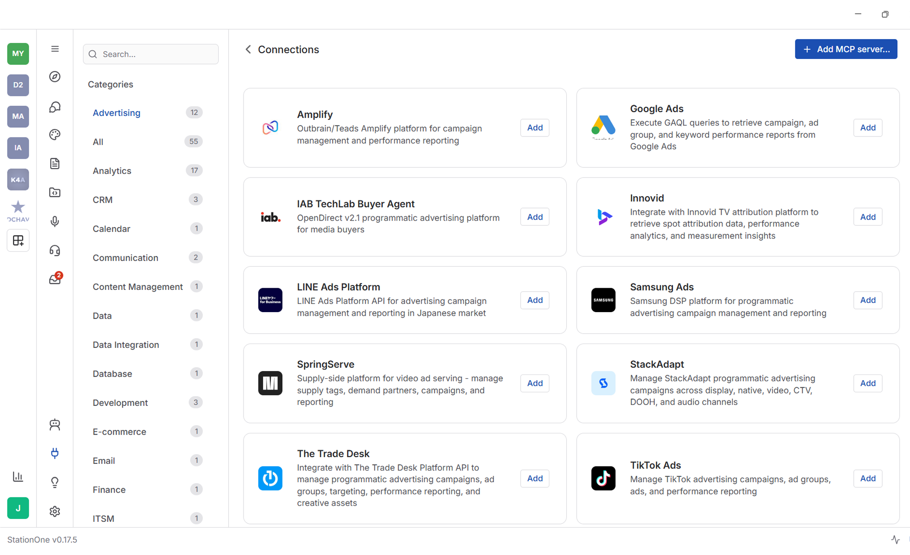Open the settings gear icon

pos(55,511)
